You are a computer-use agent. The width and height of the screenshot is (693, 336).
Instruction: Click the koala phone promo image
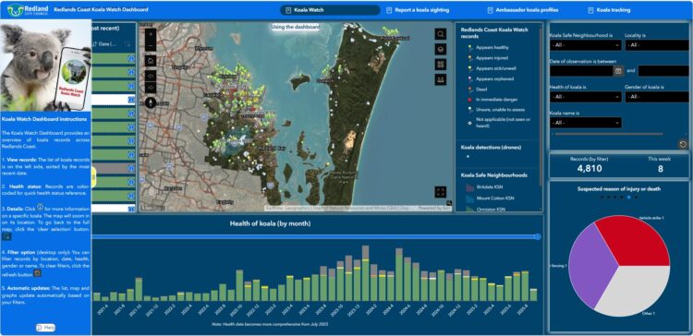point(45,66)
